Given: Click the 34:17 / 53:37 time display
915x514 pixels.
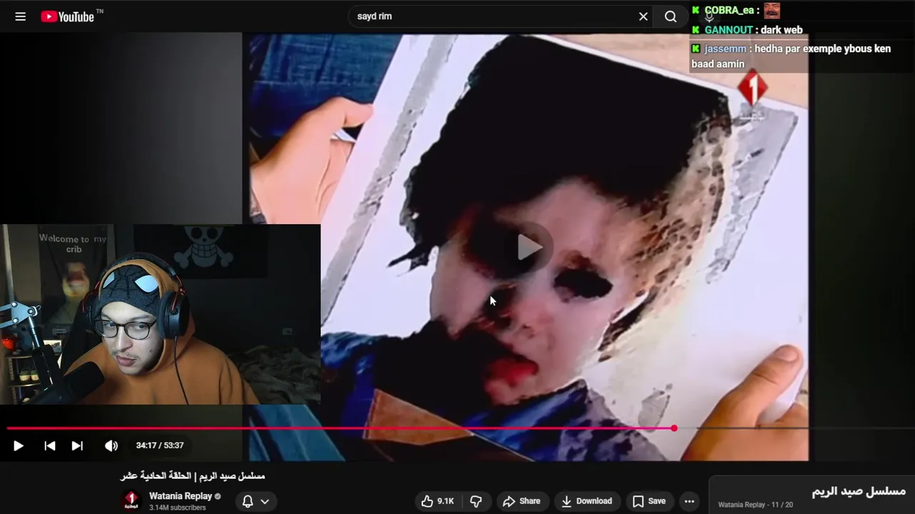Looking at the screenshot, I should pos(160,445).
